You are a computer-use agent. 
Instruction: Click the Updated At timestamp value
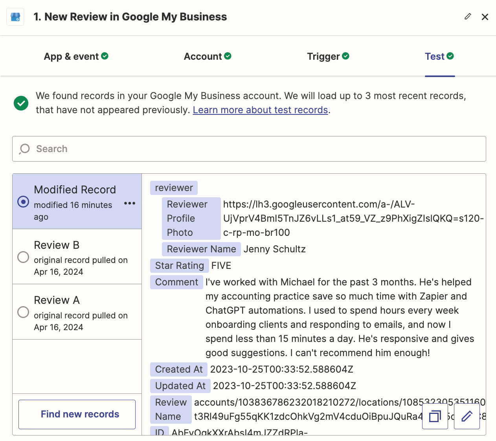[x=285, y=386]
